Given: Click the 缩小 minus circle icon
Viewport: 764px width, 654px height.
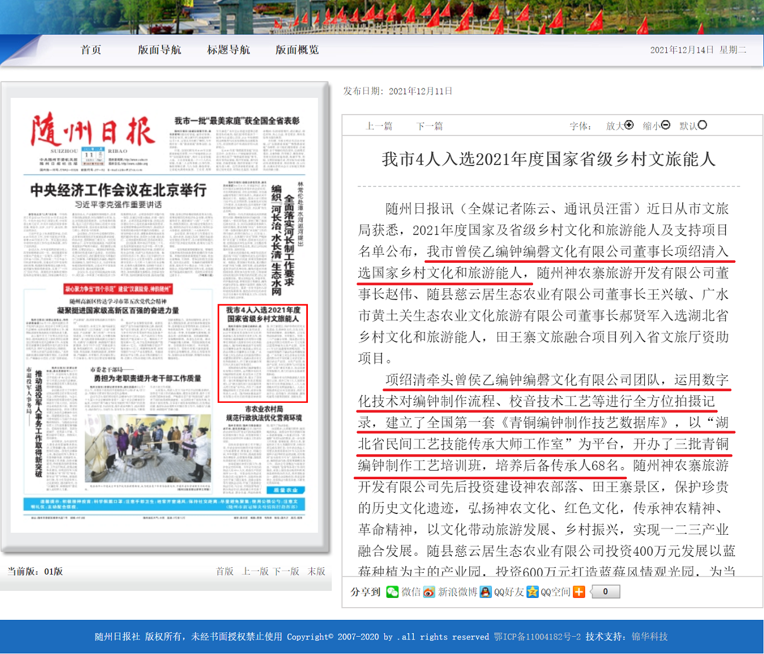Looking at the screenshot, I should click(666, 125).
